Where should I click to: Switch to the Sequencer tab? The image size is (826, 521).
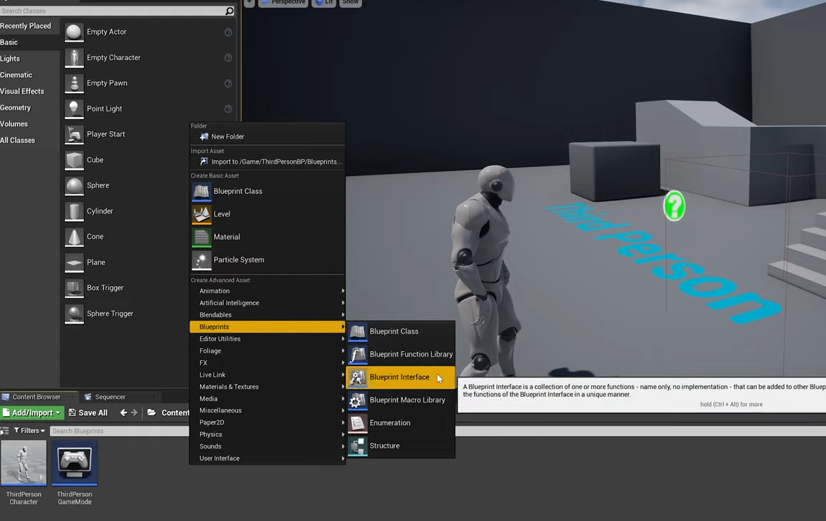click(110, 397)
